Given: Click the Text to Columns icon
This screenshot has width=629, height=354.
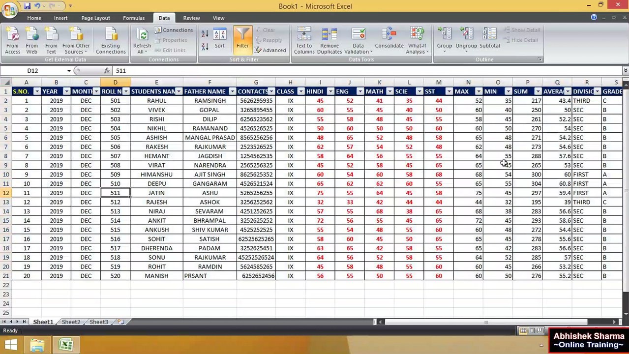Looking at the screenshot, I should point(304,40).
